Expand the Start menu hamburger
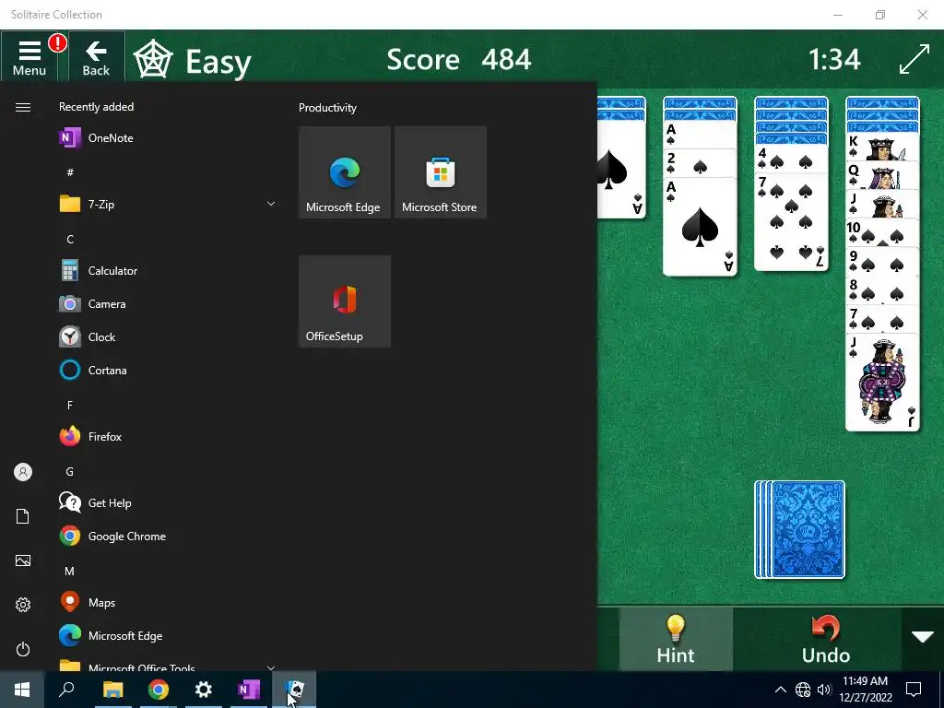Screen dimensions: 944x708 point(23,107)
